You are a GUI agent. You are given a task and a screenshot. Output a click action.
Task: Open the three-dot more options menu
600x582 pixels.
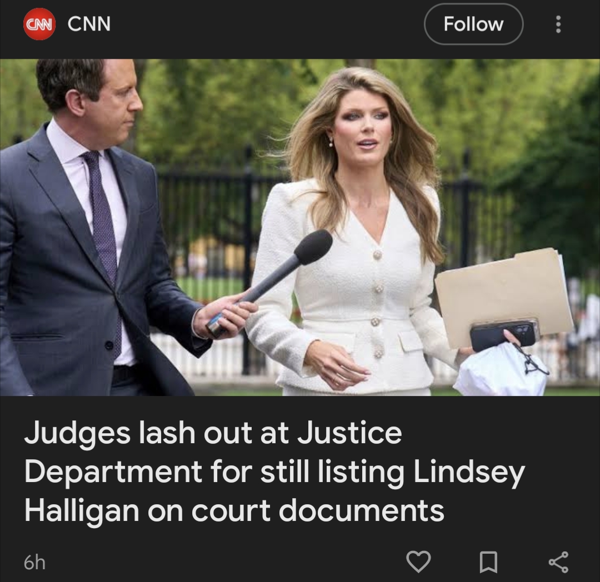click(x=558, y=24)
